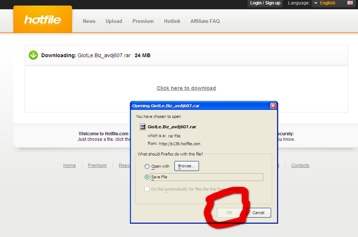Click the 'http://s139.hotfile.com' source text
Image resolution: width=358 pixels, height=237 pixels.
click(180, 144)
